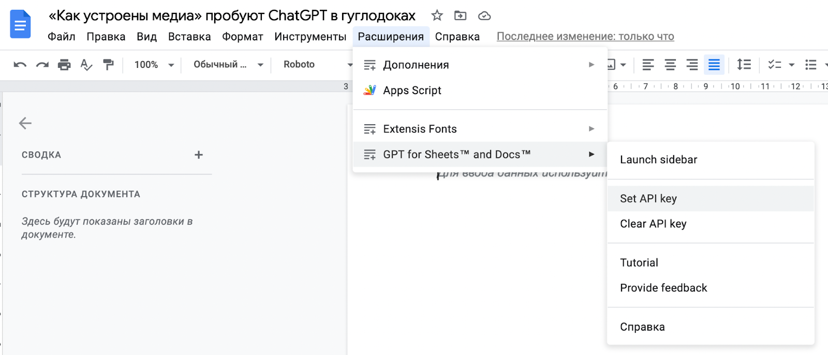Open the Вид menu
The image size is (828, 355).
pyautogui.click(x=147, y=37)
